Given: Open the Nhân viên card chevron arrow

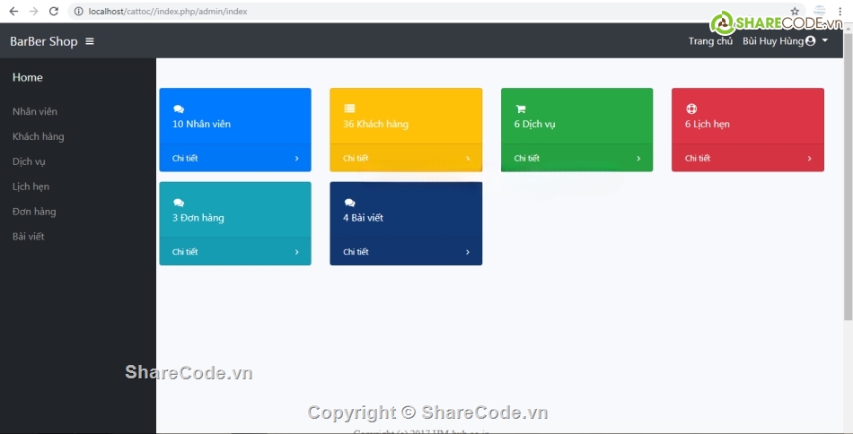Looking at the screenshot, I should (x=296, y=159).
